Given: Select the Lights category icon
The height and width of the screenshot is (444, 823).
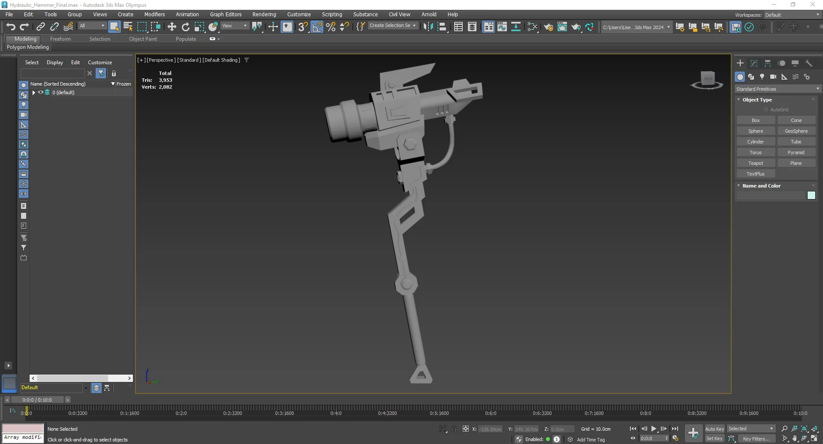Looking at the screenshot, I should [762, 77].
